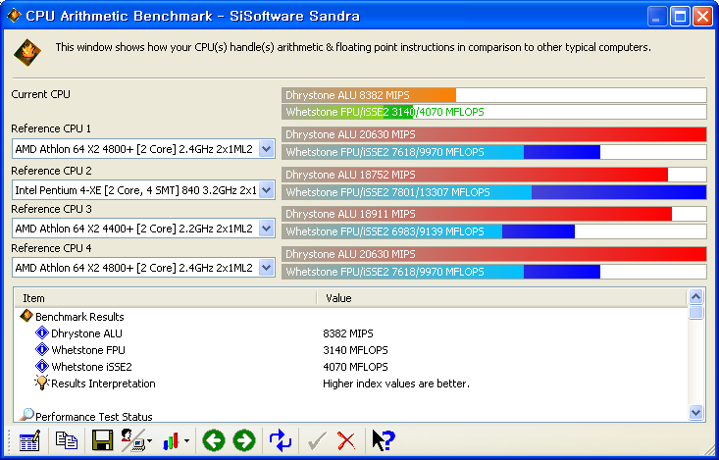Click the Current CPU Whetstone 3140/4070 MFLOPS bar
The image size is (719, 460).
493,112
